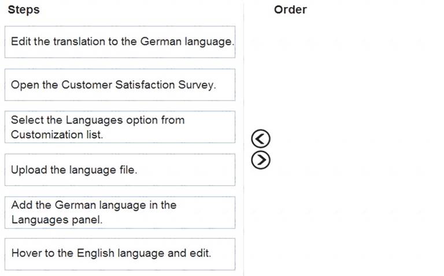Pick the step mentioning Customization list
This screenshot has width=444, height=276.
click(120, 127)
